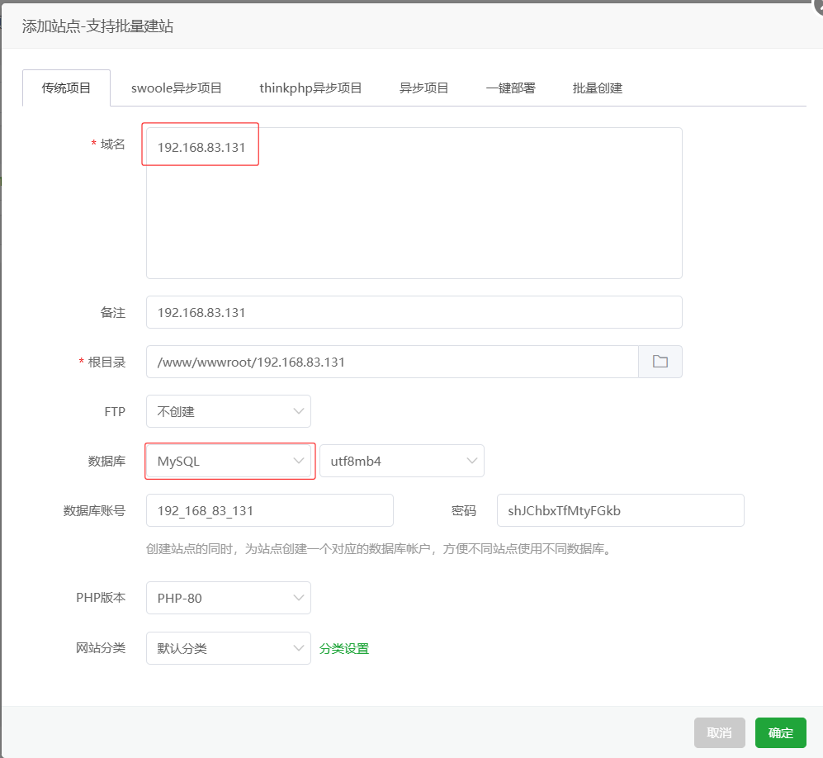This screenshot has height=758, width=823.
Task: Click the 数据库账号 field label
Action: (94, 510)
